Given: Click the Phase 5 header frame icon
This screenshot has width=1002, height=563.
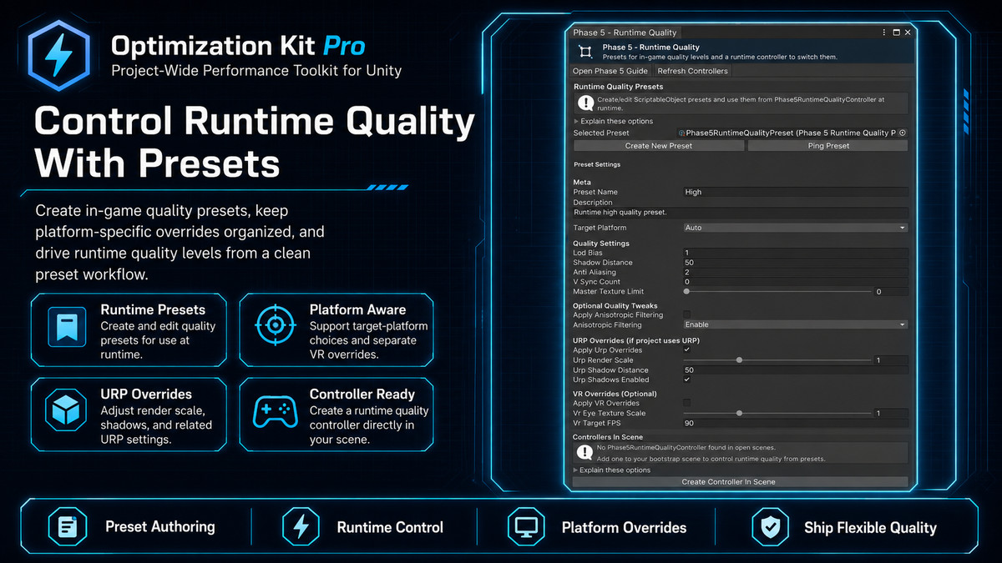Looking at the screenshot, I should (585, 52).
